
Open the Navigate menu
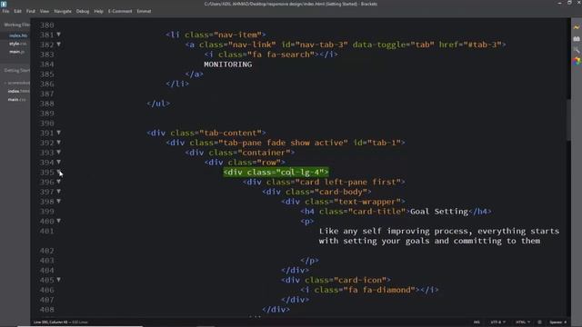63,11
